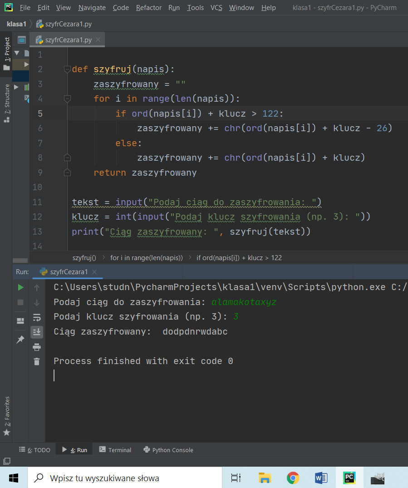Click the restore layout icon in Run panel

[20, 320]
